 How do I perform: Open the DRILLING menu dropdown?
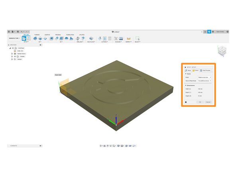click(80, 42)
